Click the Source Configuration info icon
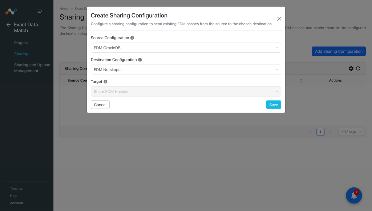Image resolution: width=372 pixels, height=211 pixels. click(x=132, y=38)
